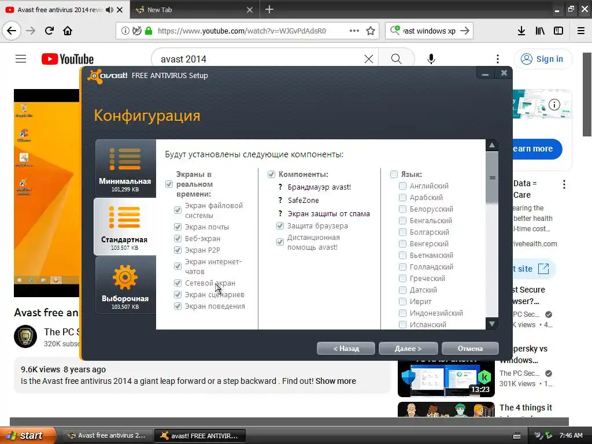Toggle Экраны в реальном времени checkbox
Viewport: 592px width, 444px height.
pos(169,184)
